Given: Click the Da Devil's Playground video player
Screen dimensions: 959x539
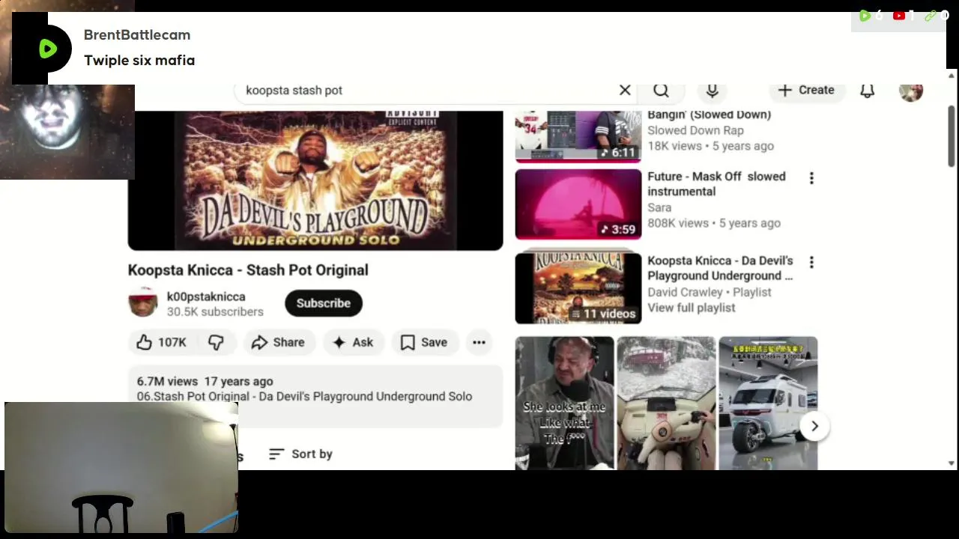Looking at the screenshot, I should [315, 180].
